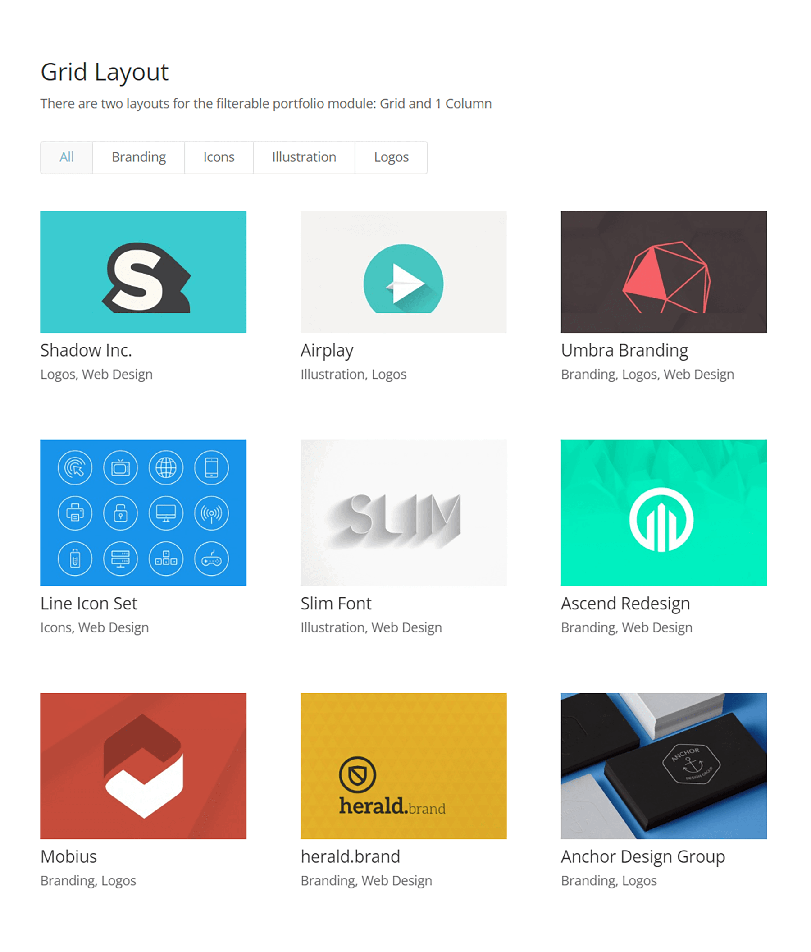Open the Shadow Inc. thumbnail image
Screen dimensions: 811x952
point(143,271)
